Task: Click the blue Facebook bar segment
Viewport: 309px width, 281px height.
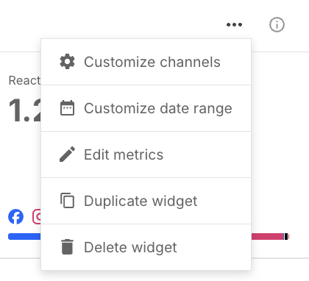Action: (24, 236)
